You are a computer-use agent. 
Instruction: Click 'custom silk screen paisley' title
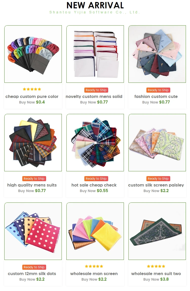pos(156,185)
